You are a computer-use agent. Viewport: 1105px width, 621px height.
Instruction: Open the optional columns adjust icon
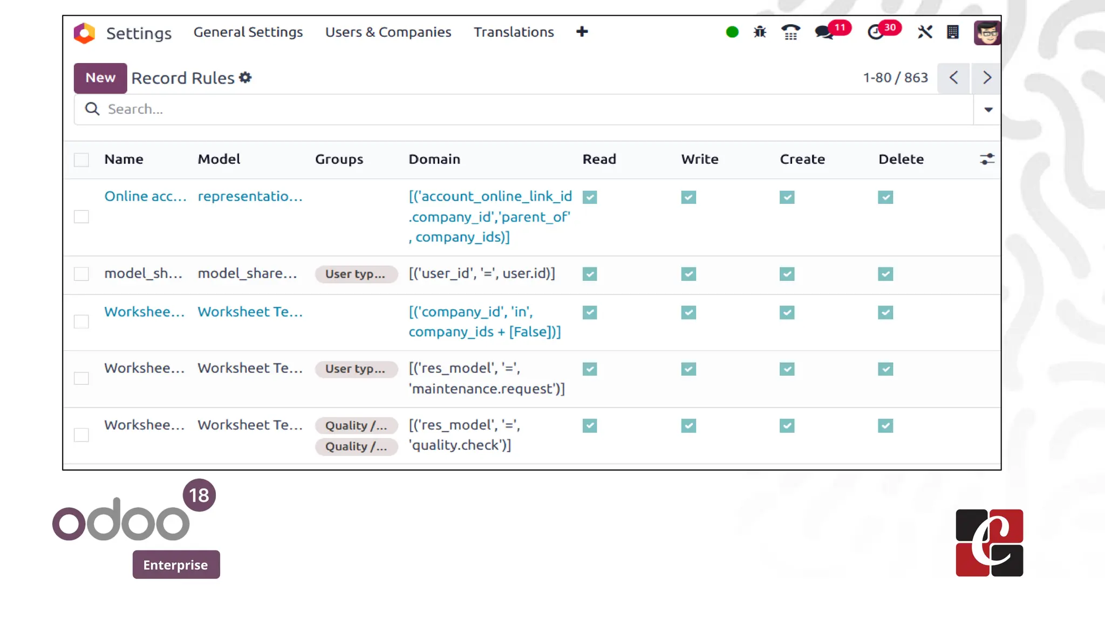[x=987, y=159]
